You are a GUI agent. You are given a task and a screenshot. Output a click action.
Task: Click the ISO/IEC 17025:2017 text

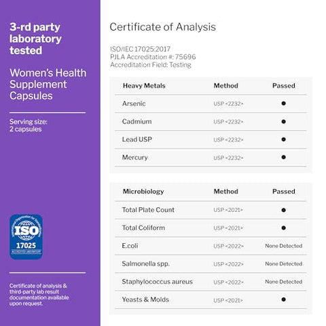coord(140,49)
